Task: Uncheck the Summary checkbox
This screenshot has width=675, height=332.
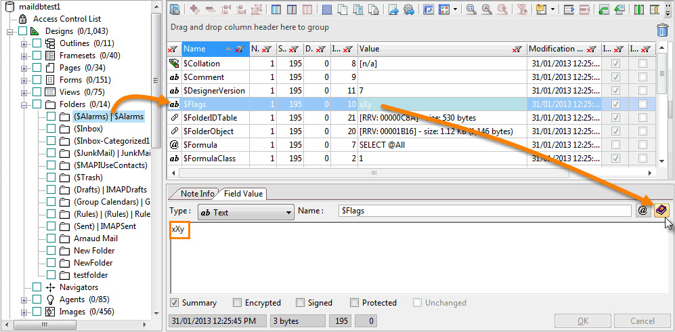Action: (175, 303)
